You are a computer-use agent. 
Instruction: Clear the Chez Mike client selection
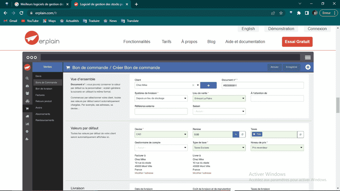pyautogui.click(x=193, y=85)
